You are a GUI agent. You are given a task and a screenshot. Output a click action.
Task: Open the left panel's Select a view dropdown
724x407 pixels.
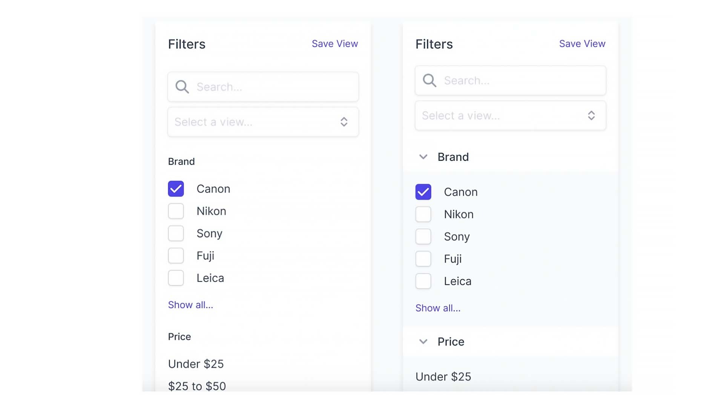[263, 122]
